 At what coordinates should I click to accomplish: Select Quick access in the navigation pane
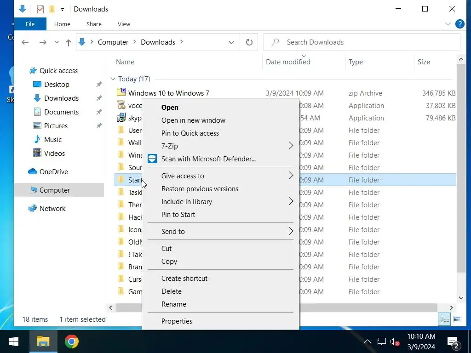pos(58,71)
